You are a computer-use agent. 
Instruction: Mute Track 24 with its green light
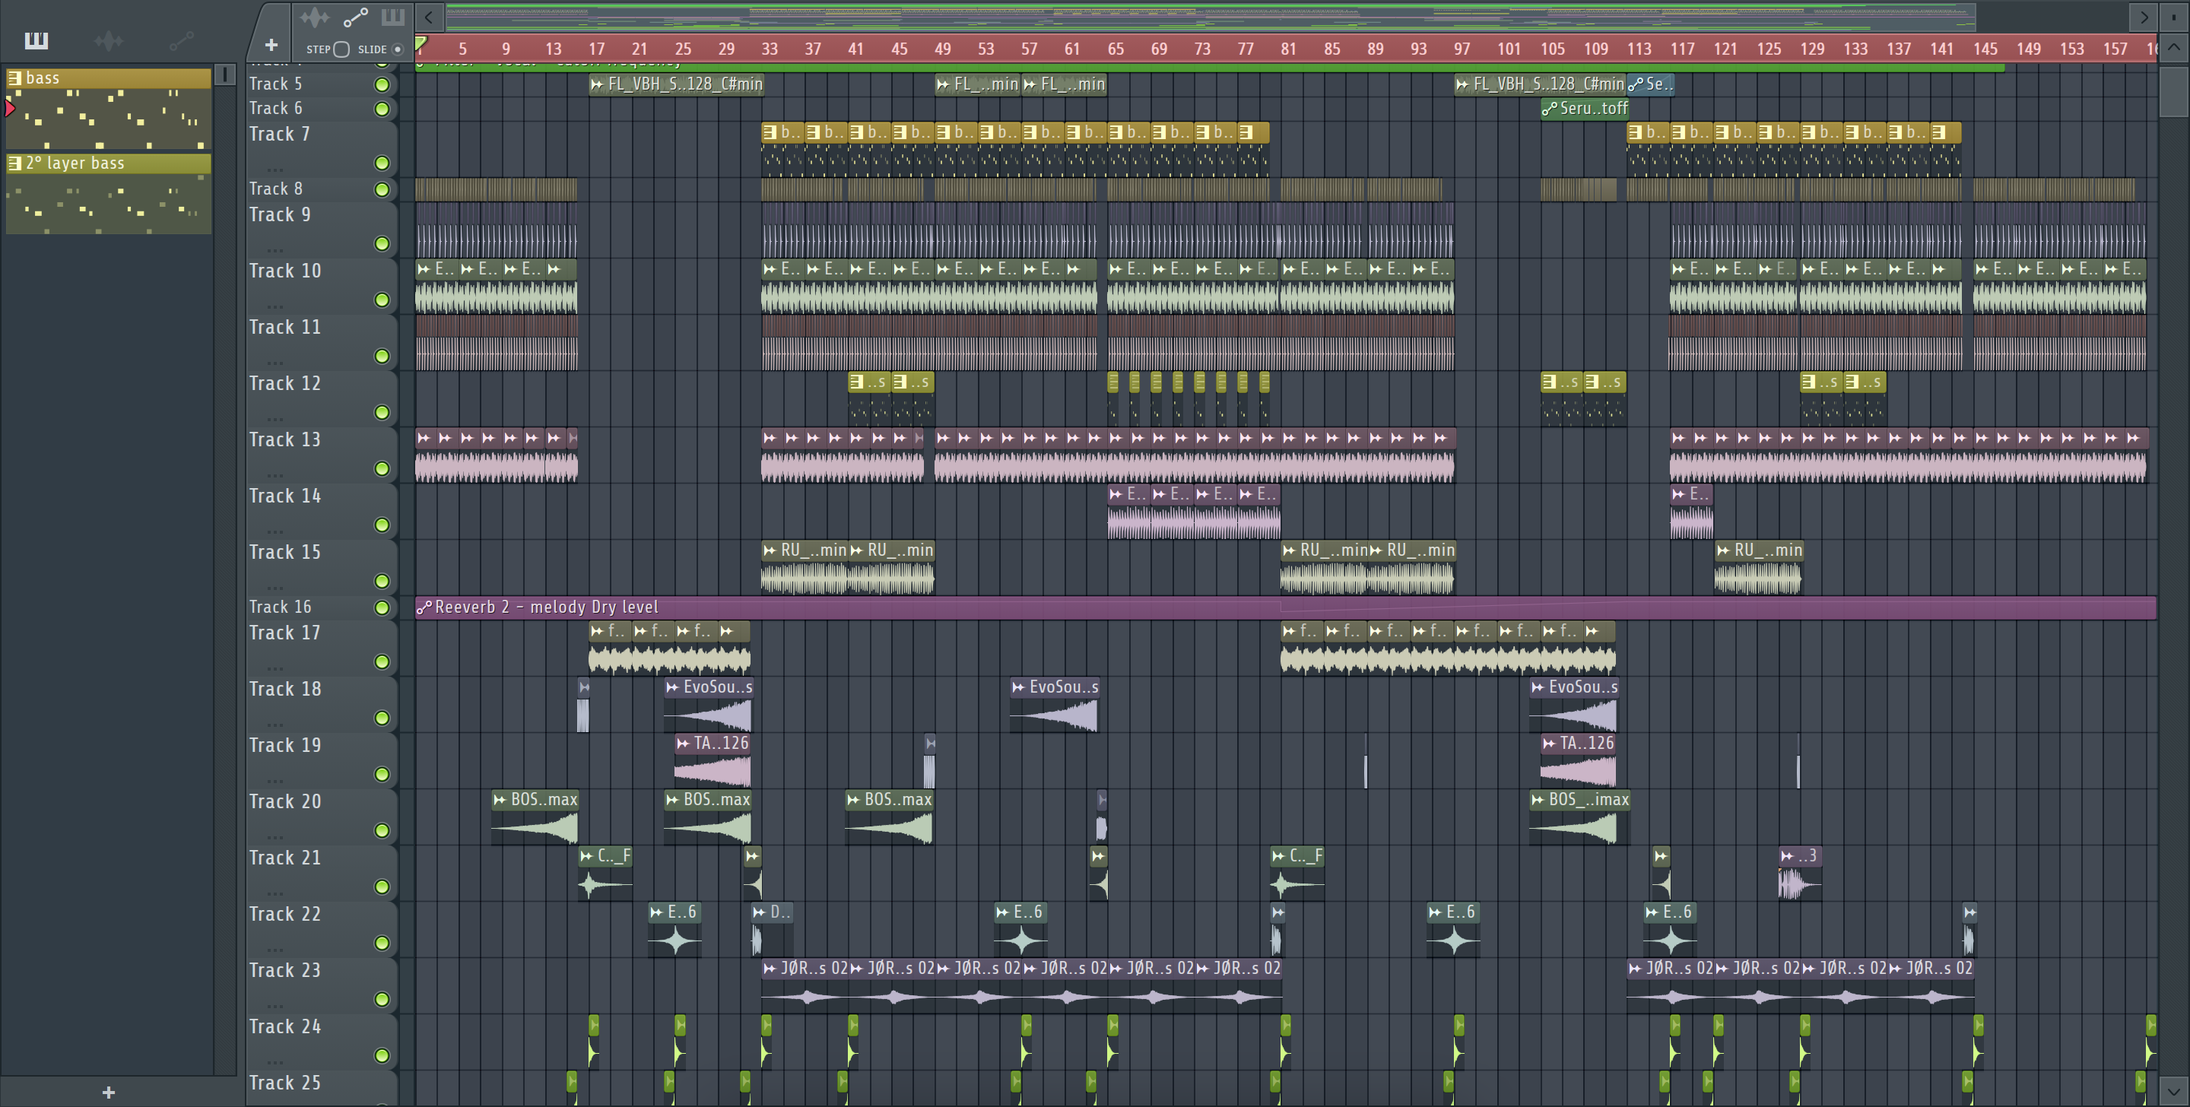(x=382, y=1056)
